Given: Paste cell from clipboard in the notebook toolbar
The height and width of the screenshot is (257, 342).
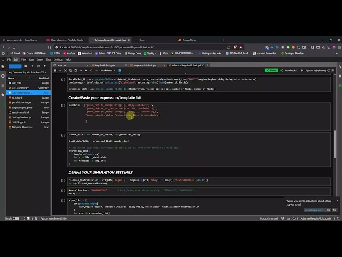Looking at the screenshot, I should [76, 70].
